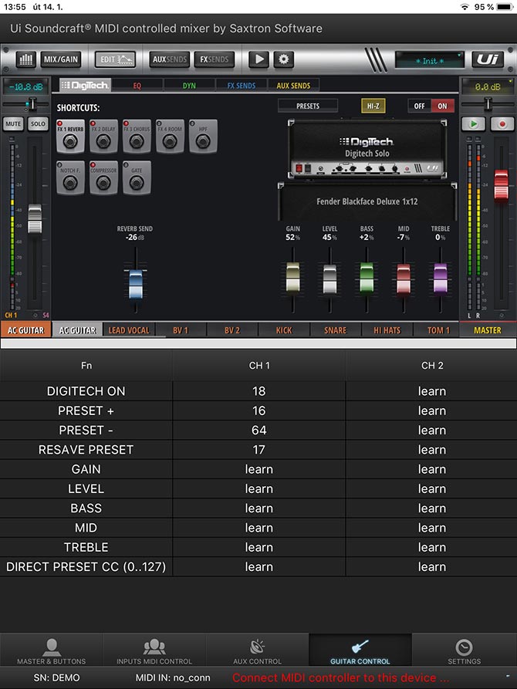This screenshot has height=689, width=517.
Task: Open SETTINGS bottom tab
Action: click(x=465, y=650)
